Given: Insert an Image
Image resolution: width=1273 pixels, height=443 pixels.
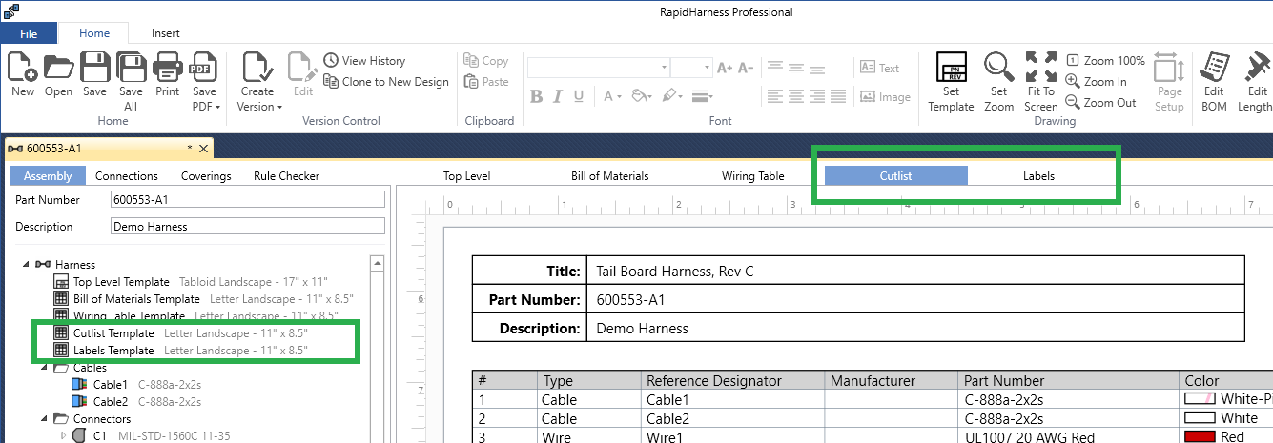Looking at the screenshot, I should 884,96.
